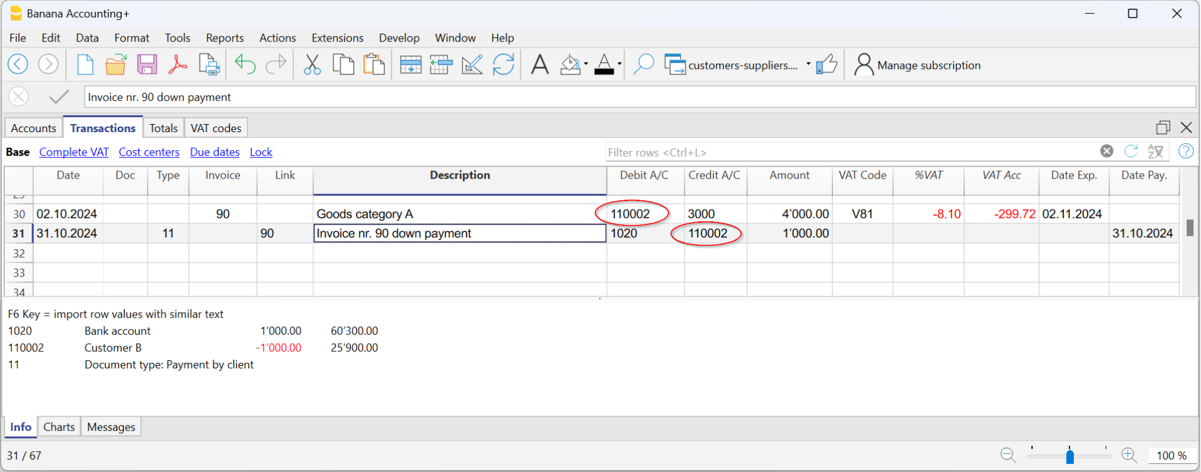Click the Paste clipboard icon
1201x472 pixels.
[373, 65]
